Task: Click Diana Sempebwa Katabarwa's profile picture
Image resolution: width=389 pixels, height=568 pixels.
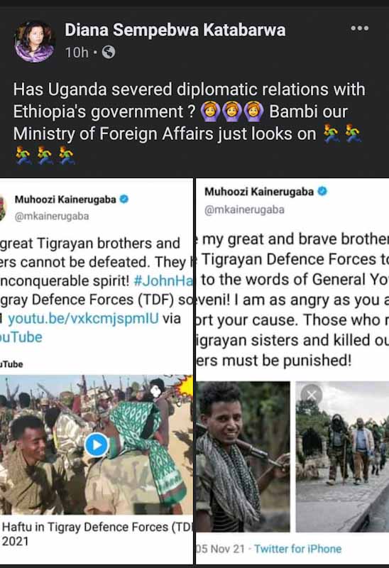Action: (34, 41)
